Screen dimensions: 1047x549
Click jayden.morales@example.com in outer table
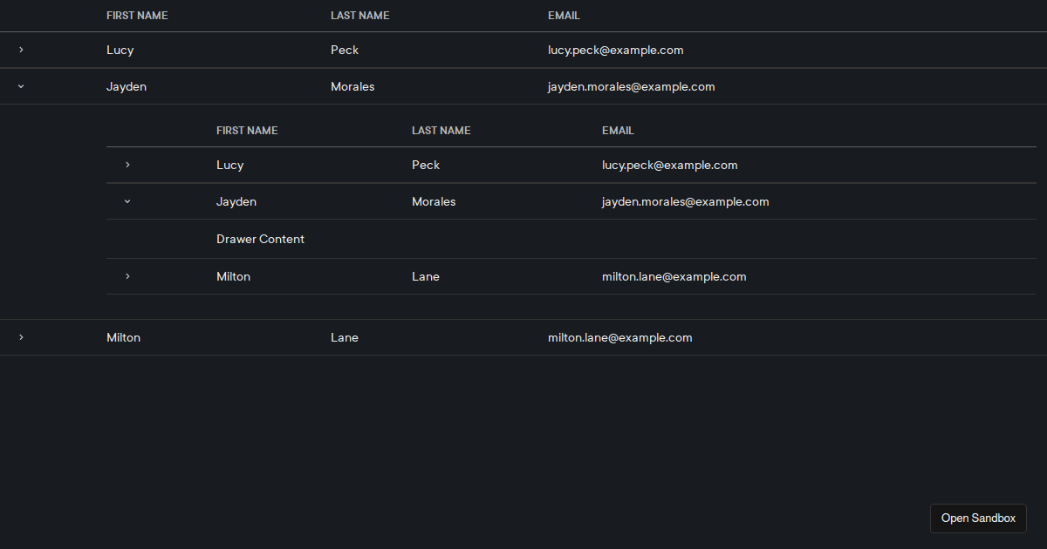click(631, 86)
